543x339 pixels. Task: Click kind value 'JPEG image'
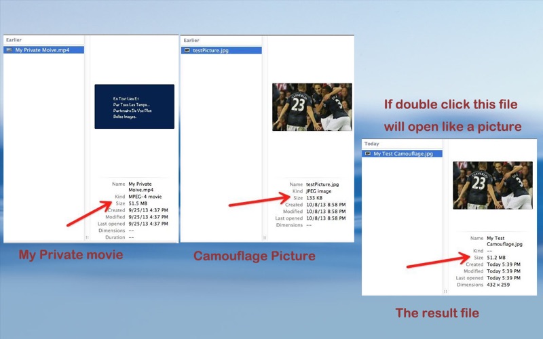tap(318, 191)
